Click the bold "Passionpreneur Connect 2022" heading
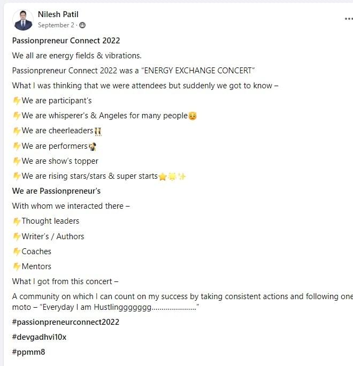Screen dimensions: 353x366 coord(66,41)
